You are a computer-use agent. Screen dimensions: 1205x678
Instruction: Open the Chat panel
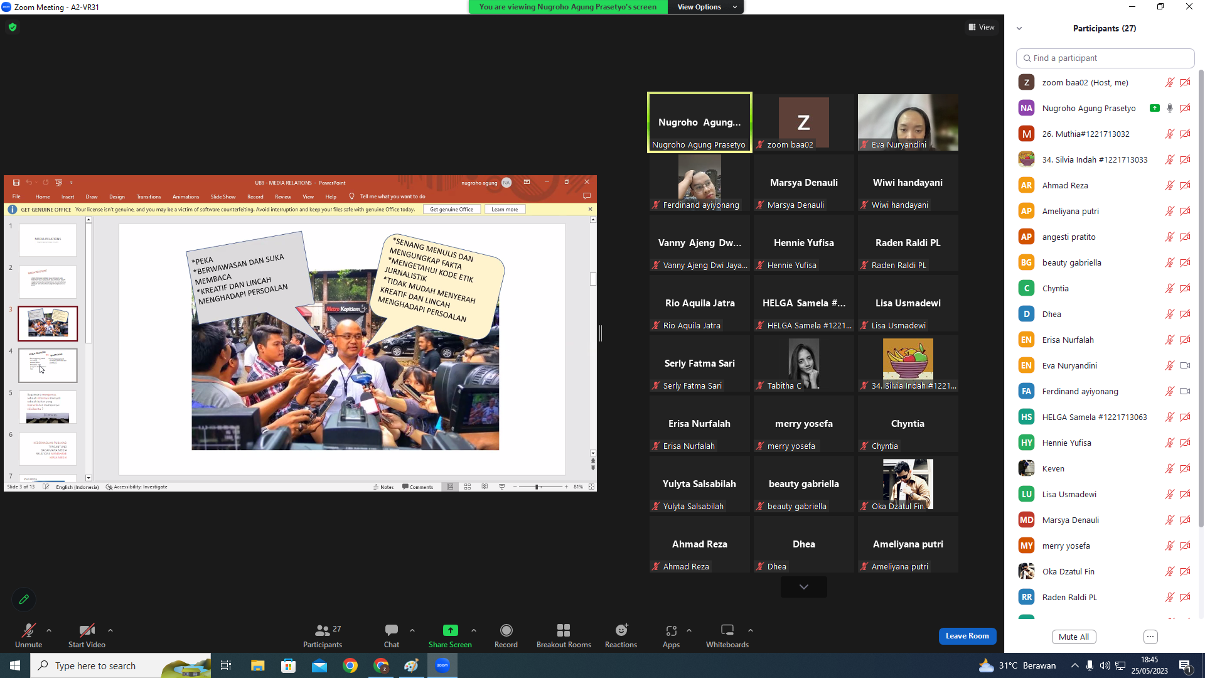(x=392, y=635)
